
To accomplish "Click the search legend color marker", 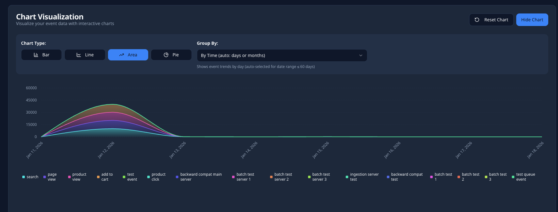I will (24, 177).
